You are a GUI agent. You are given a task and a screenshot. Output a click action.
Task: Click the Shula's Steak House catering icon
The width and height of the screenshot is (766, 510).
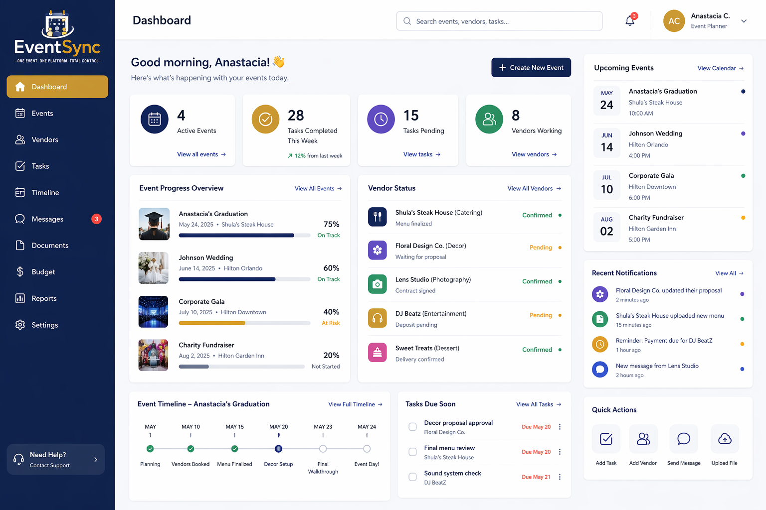(378, 217)
